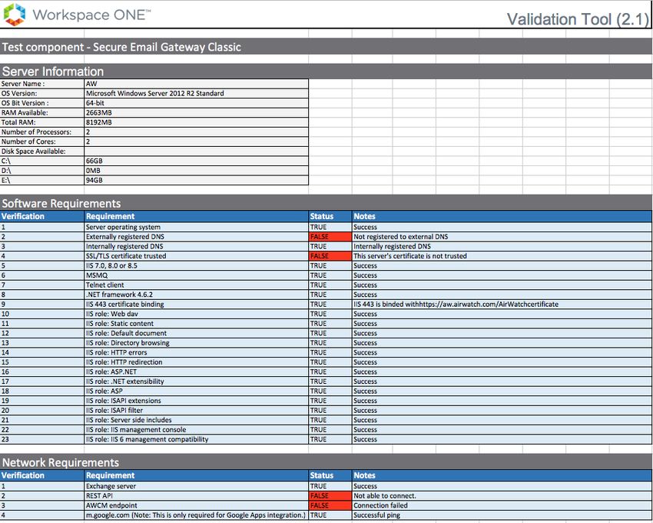Click the IIS 443 certificate binding requirement
The height and width of the screenshot is (523, 653).
point(196,304)
